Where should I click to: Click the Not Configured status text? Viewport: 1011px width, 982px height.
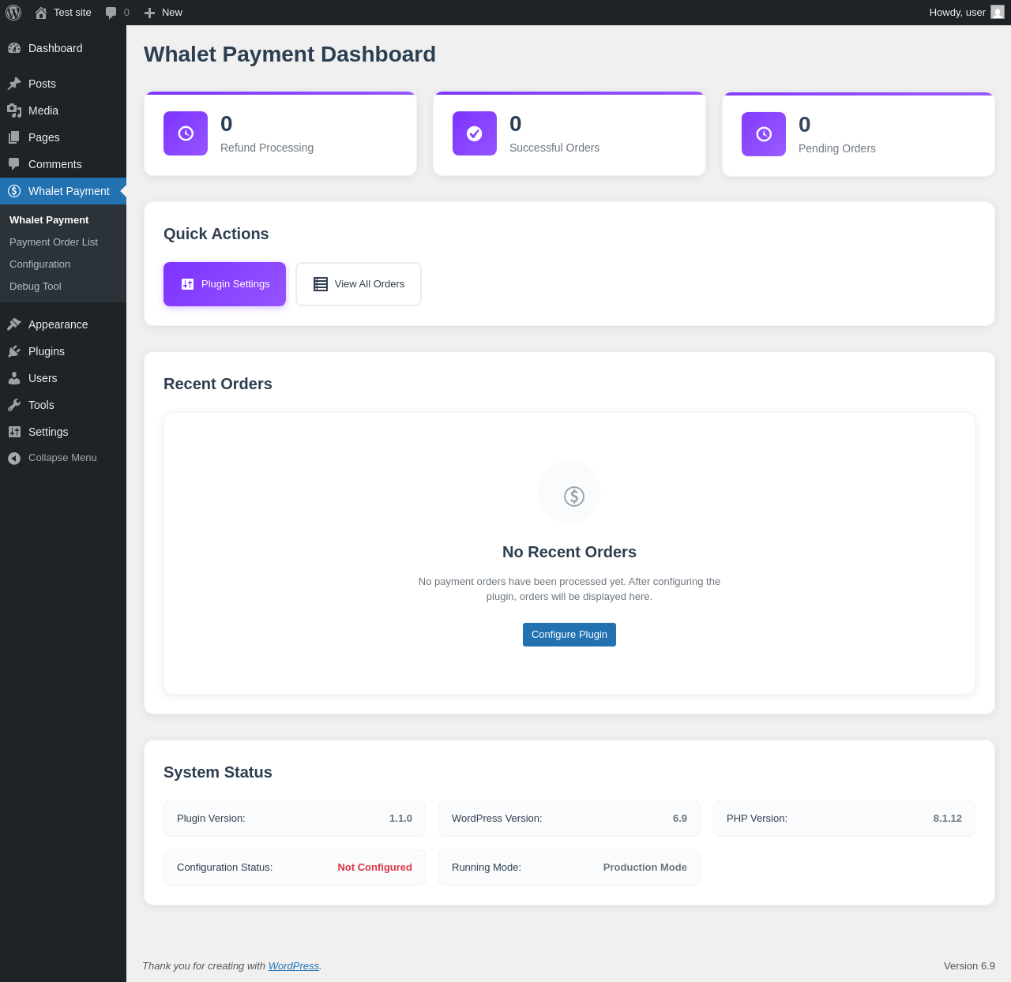coord(375,868)
